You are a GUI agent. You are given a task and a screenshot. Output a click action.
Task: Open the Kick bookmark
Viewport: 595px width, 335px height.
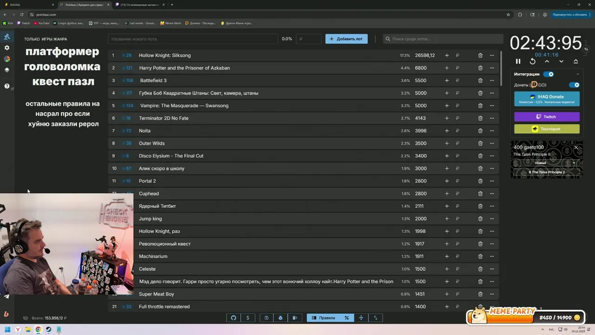(8, 23)
